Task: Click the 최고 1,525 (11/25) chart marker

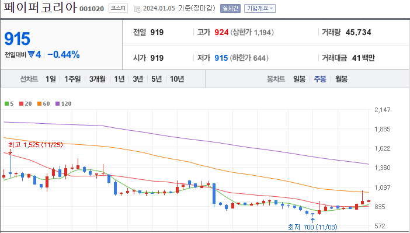Action: (35, 145)
